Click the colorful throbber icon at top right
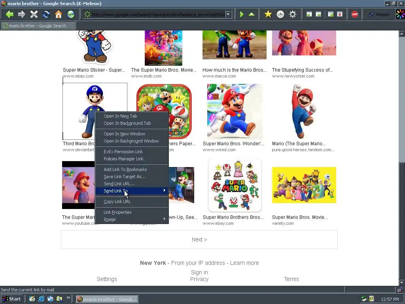Screen dimensions: 405x304 click(400, 14)
